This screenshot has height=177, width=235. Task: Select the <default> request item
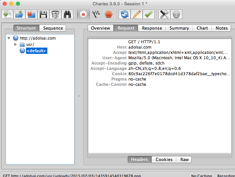tap(37, 51)
